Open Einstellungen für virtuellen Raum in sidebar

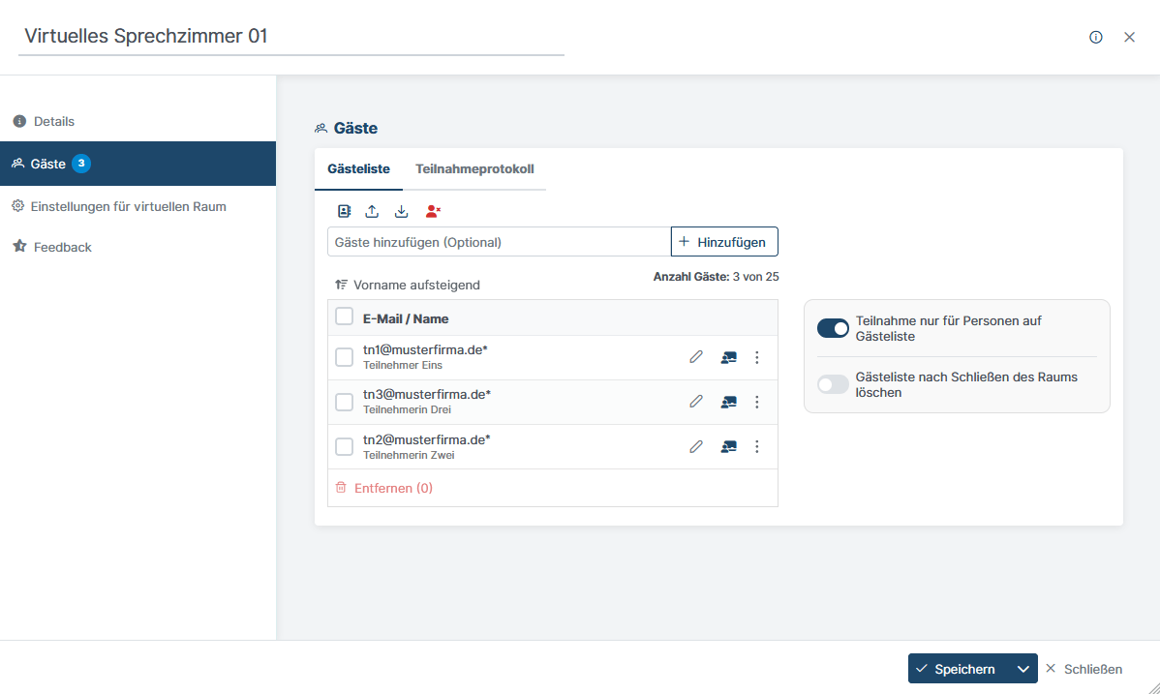point(128,206)
